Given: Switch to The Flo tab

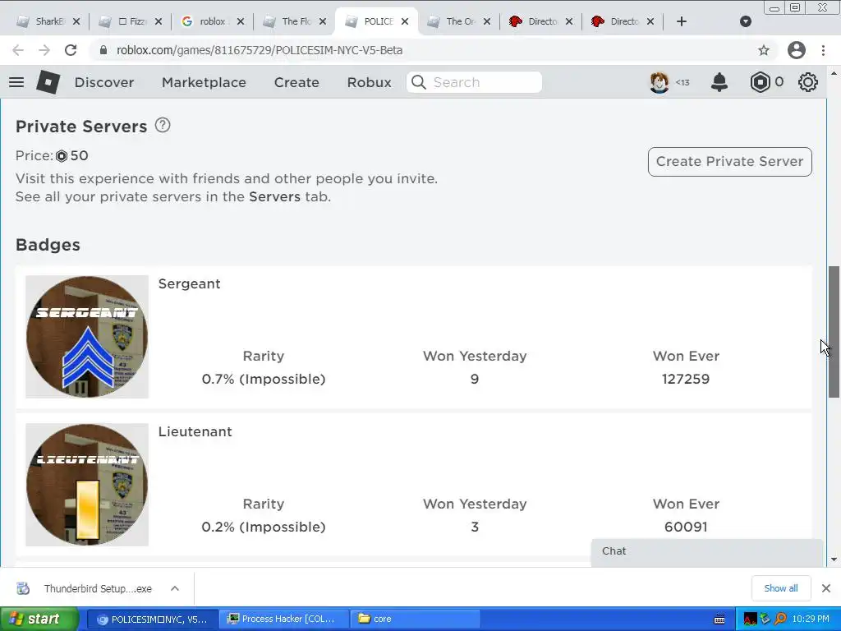Looking at the screenshot, I should (x=294, y=21).
